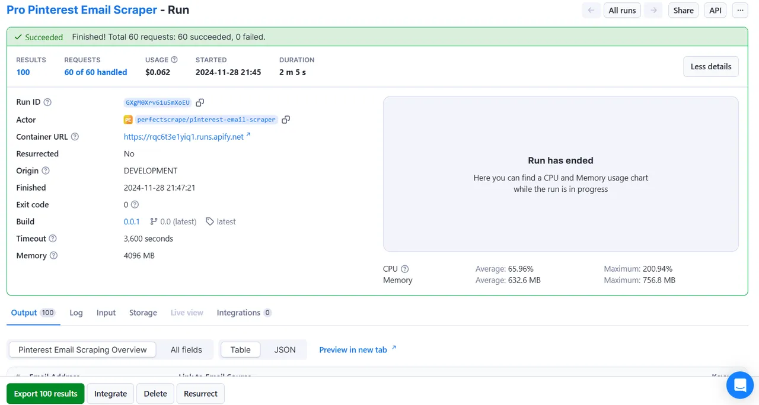Click the actor name perfectscrape/pinterest-email-scraper
Screen dimensions: 759x405
point(206,120)
